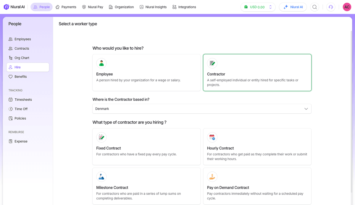
Task: Open the Payments top menu
Action: point(66,7)
